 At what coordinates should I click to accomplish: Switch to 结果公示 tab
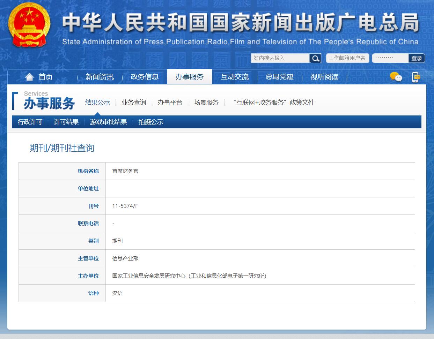97,103
